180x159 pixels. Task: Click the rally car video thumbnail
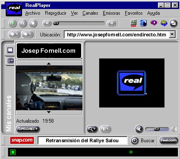[49, 88]
